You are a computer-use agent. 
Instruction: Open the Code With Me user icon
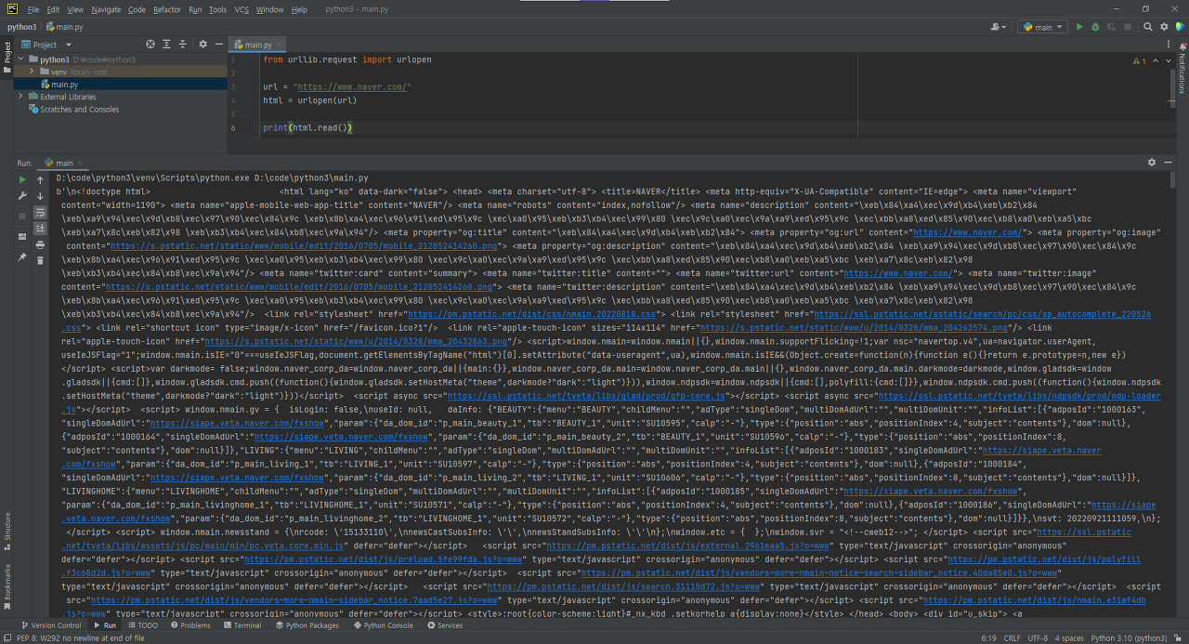tap(999, 27)
